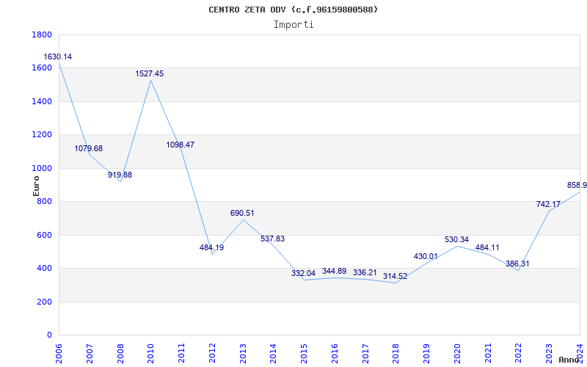Select the 690.51 data label

point(242,214)
